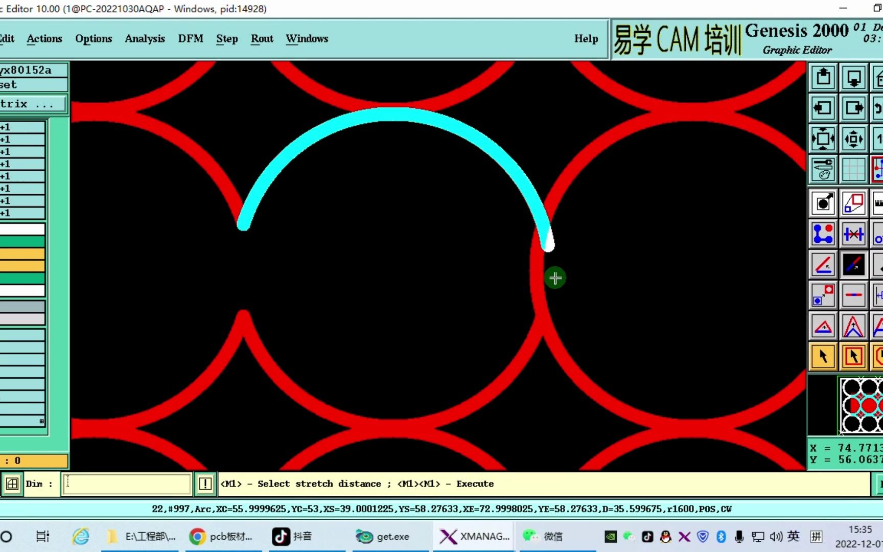883x552 pixels.
Task: Click the Help button
Action: (586, 39)
